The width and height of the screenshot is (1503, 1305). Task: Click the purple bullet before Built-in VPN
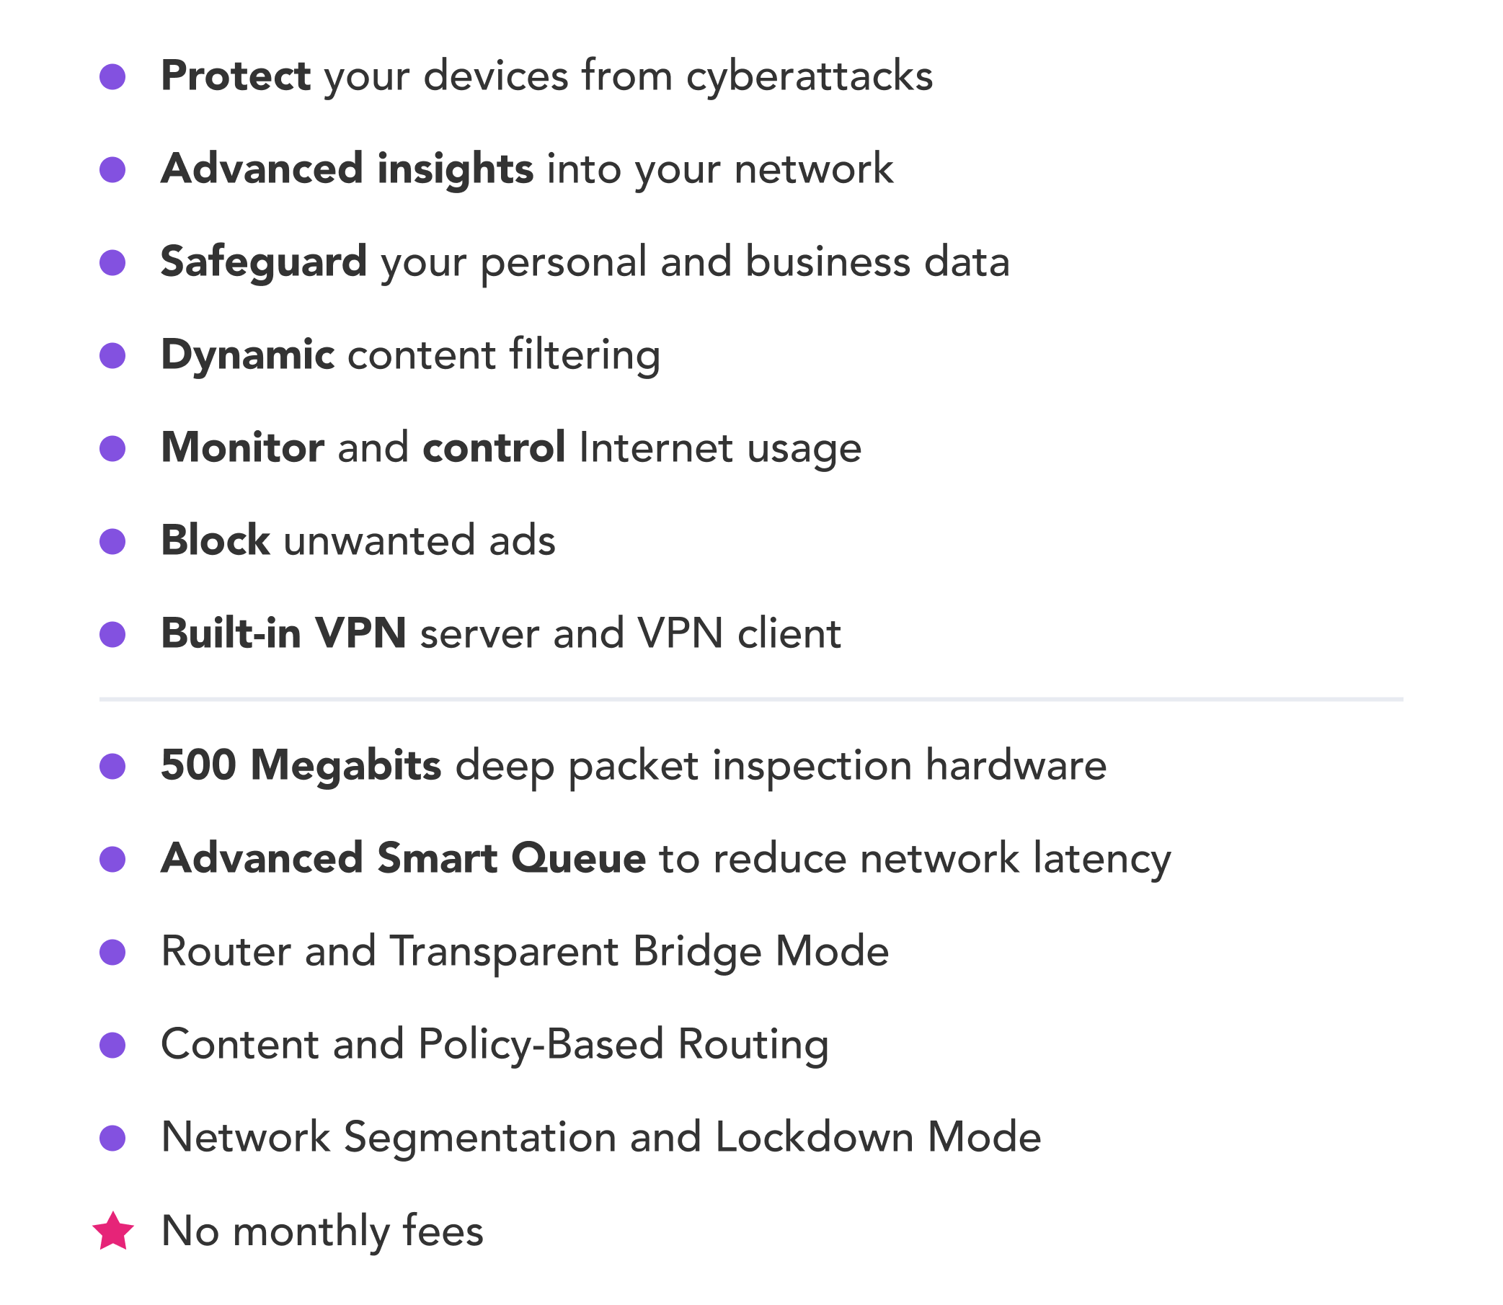click(112, 634)
